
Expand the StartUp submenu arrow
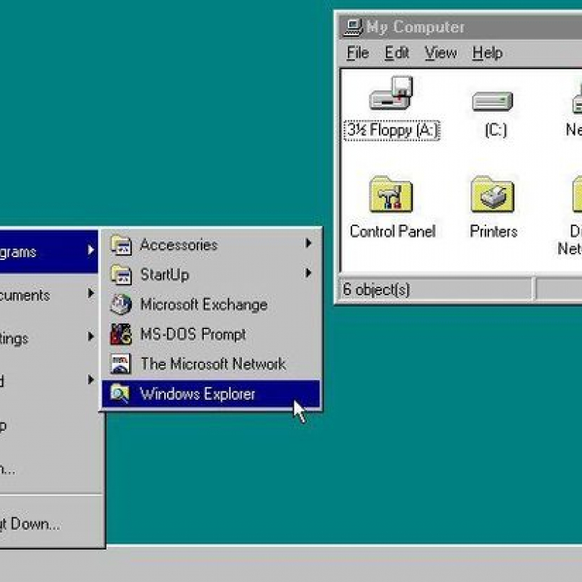tap(308, 273)
